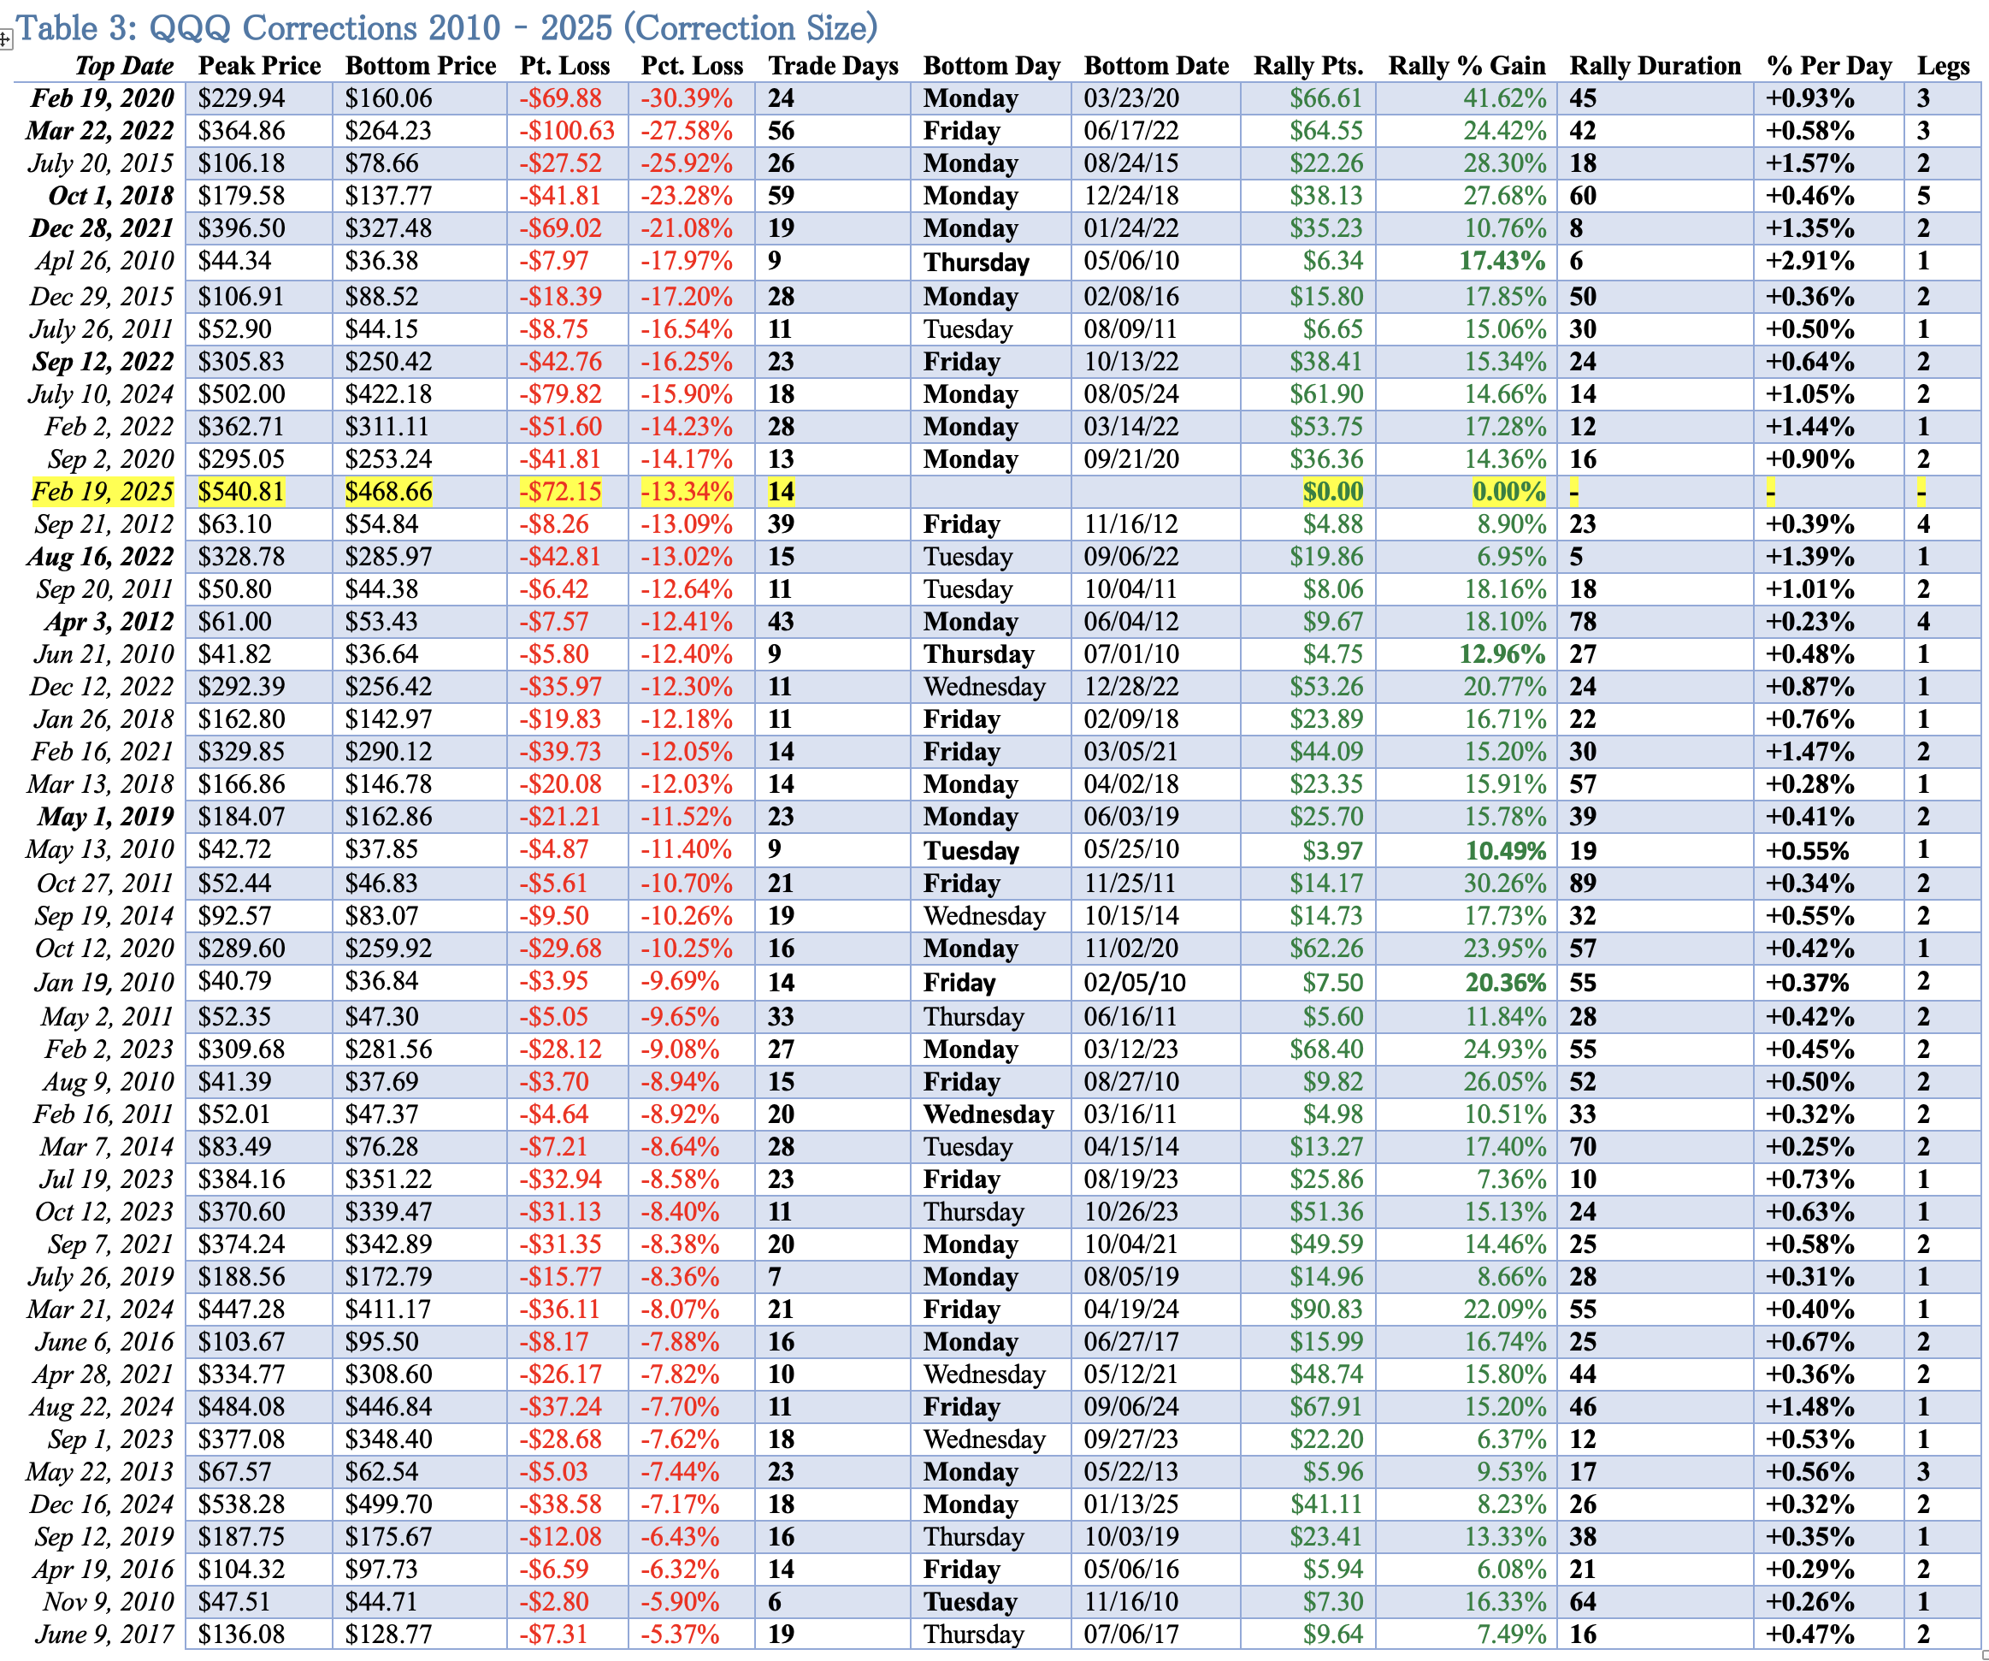Click the Legs column header
This screenshot has width=1989, height=1661.
(1943, 65)
